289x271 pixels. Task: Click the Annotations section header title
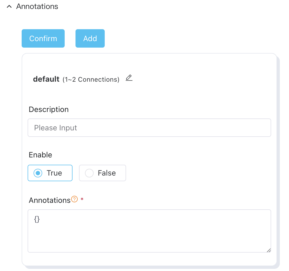tap(37, 6)
